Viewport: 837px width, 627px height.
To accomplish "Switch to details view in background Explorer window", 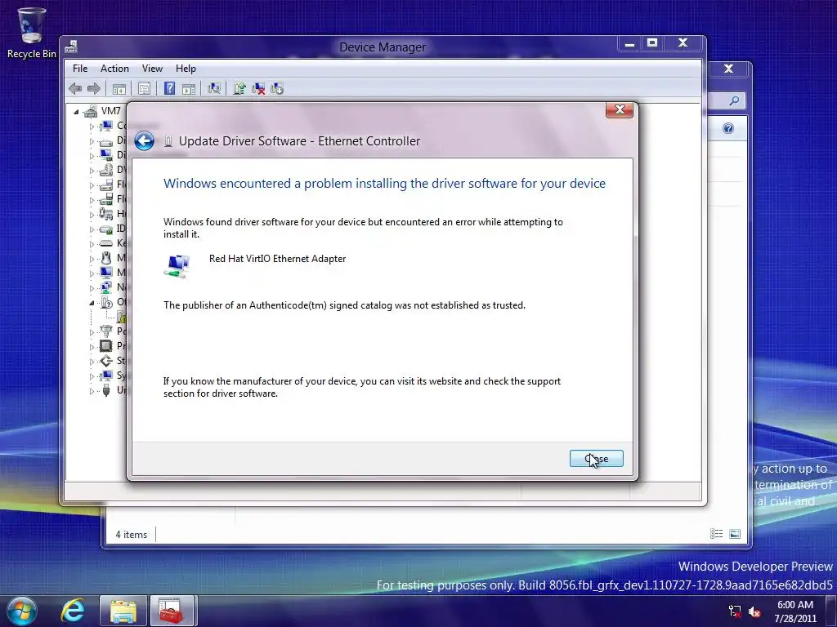I will [x=716, y=534].
